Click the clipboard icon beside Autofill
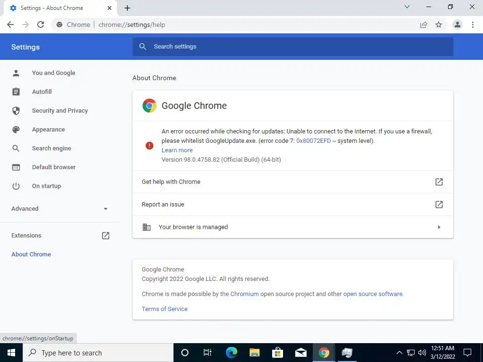 click(16, 92)
